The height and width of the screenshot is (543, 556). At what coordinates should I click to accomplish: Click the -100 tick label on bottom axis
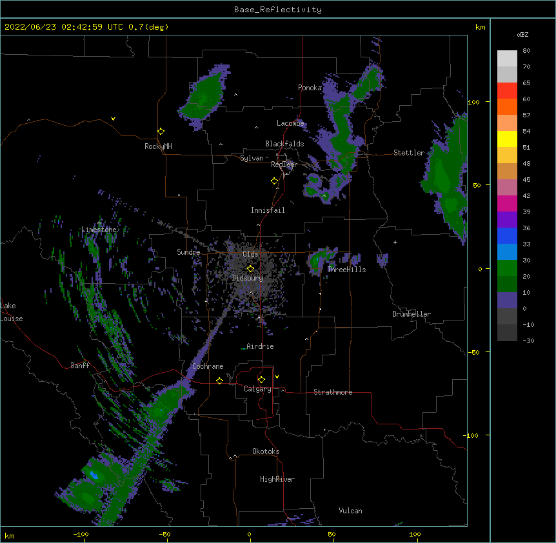pyautogui.click(x=81, y=534)
